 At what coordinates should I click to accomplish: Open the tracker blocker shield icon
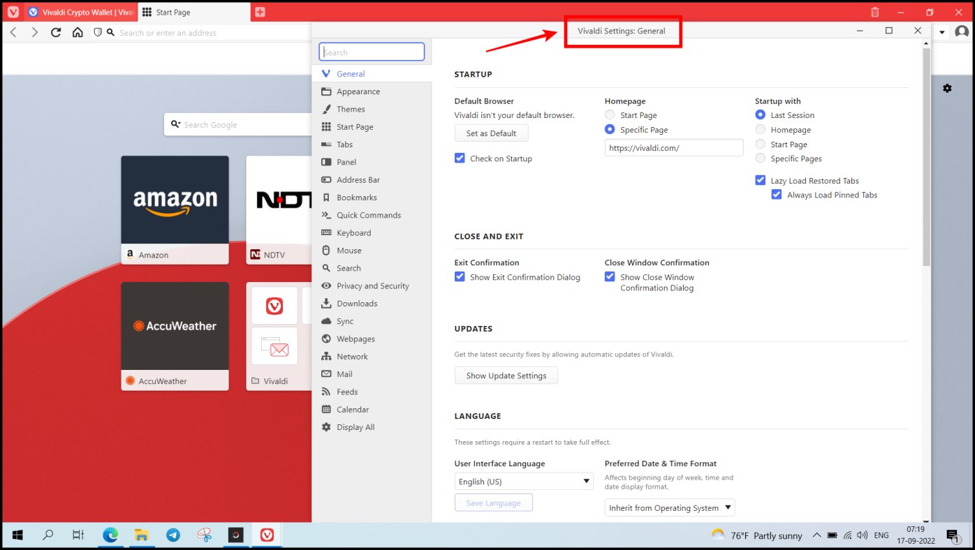click(98, 32)
